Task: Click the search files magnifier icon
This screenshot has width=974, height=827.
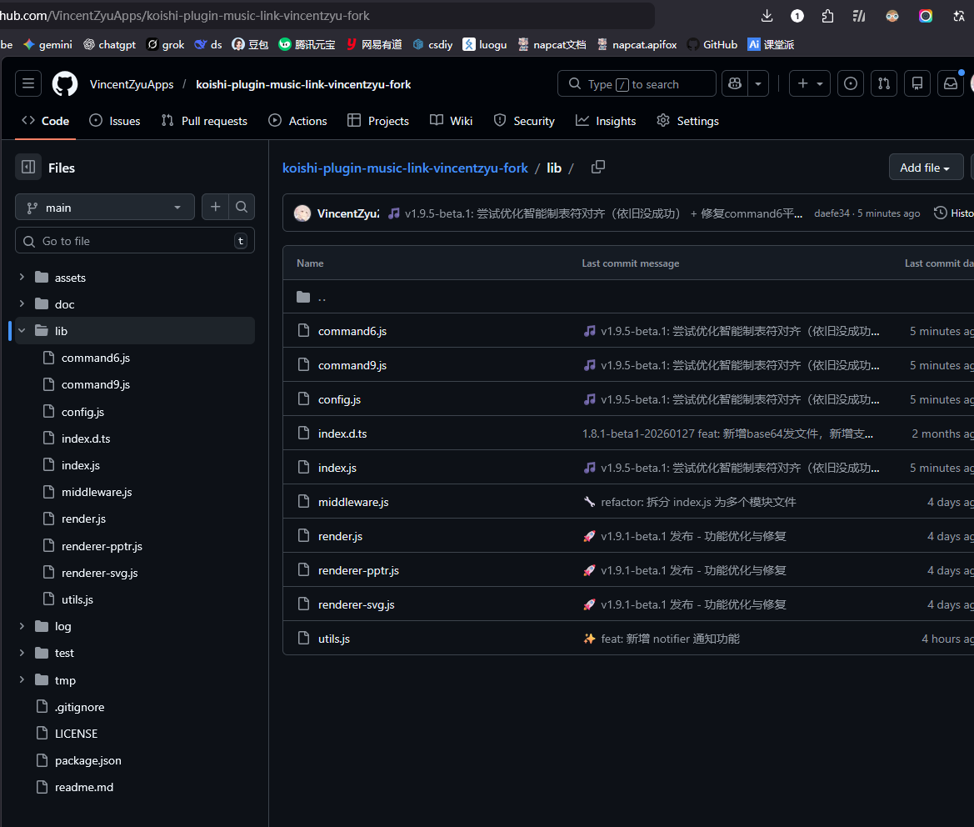Action: tap(241, 207)
